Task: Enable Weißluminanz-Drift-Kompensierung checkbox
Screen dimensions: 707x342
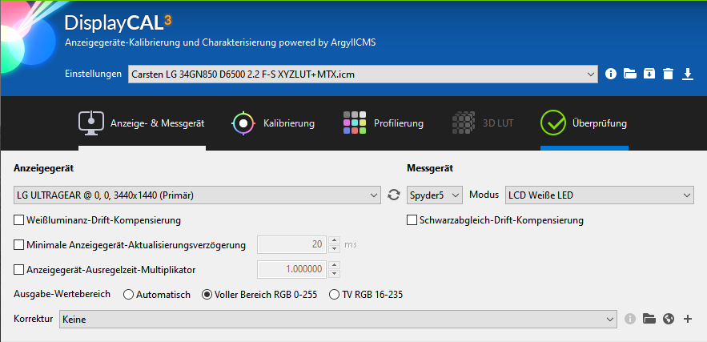Action: click(19, 220)
